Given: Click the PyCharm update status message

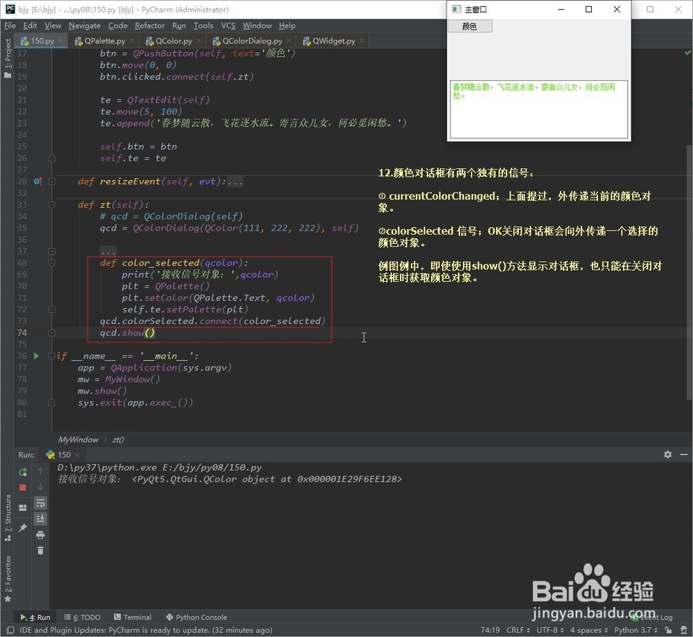Looking at the screenshot, I should point(146,630).
